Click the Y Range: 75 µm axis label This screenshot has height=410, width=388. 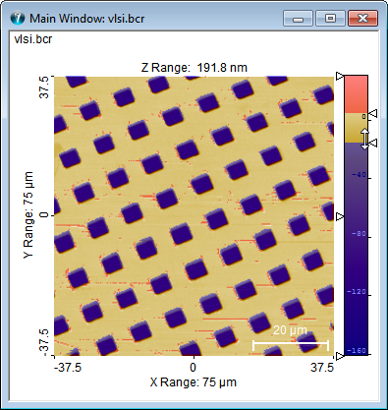point(28,214)
